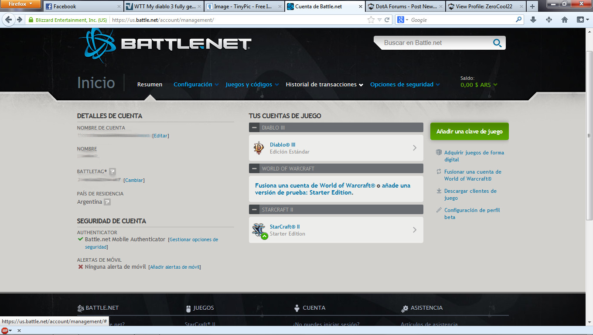
Task: Click the search magnifier in Battle.net search
Action: (497, 43)
